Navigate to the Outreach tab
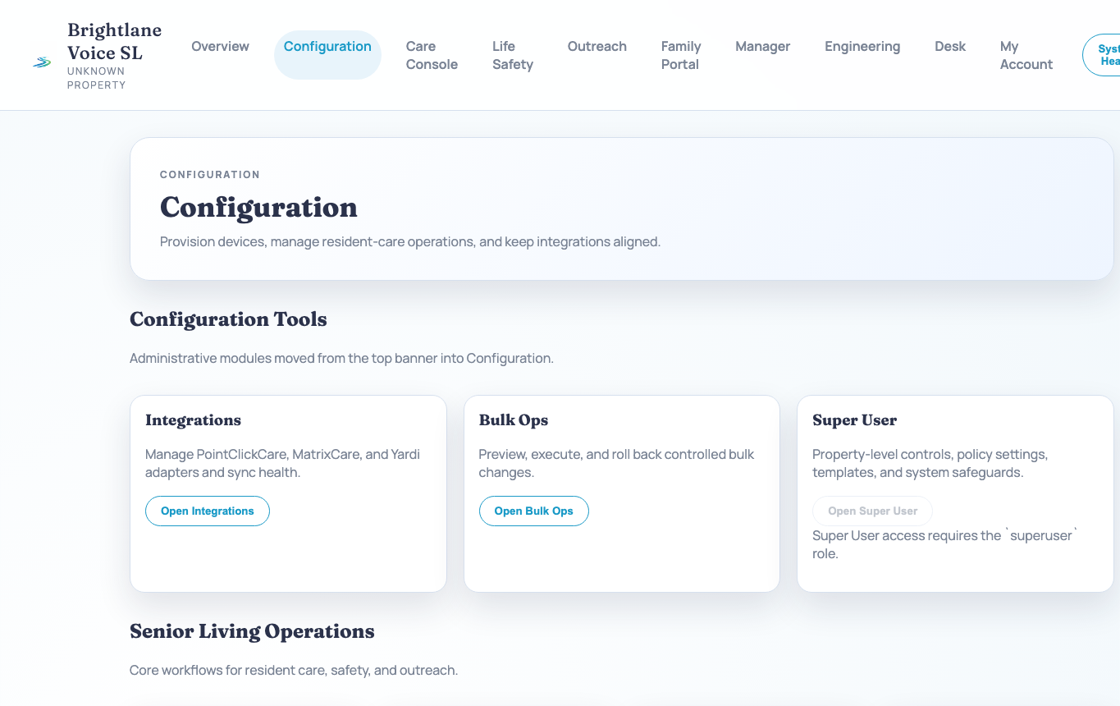The image size is (1120, 706). coord(597,47)
